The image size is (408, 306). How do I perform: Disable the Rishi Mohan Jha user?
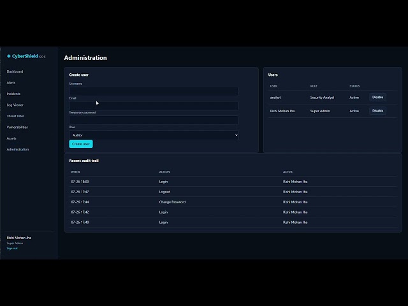click(377, 111)
